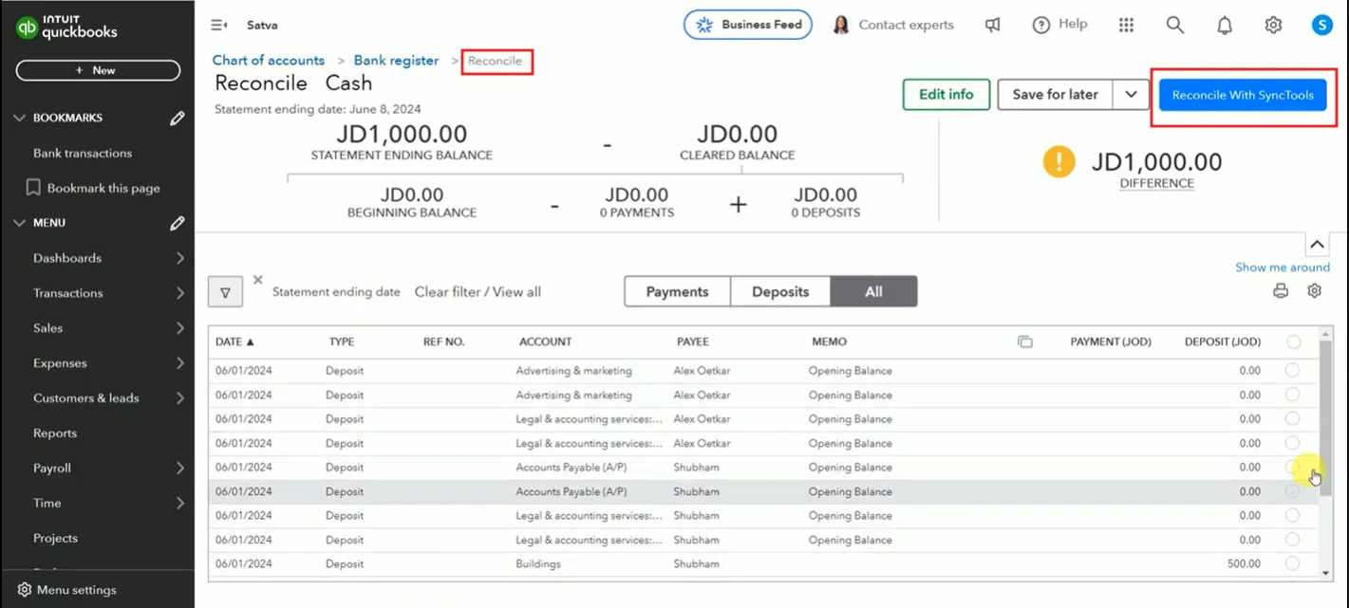
Task: Click the search magnifier icon in header
Action: click(x=1174, y=26)
